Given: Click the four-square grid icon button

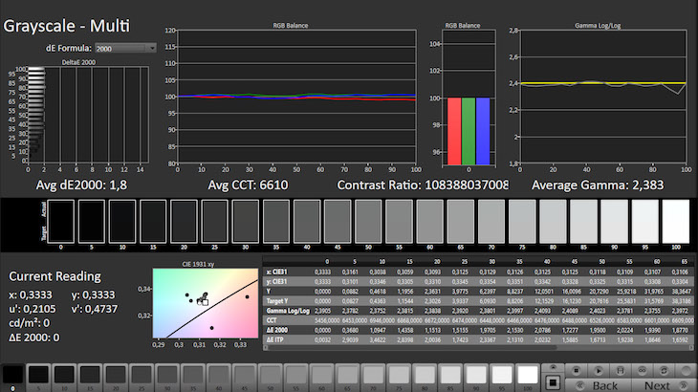Looking at the screenshot, I should [x=576, y=370].
